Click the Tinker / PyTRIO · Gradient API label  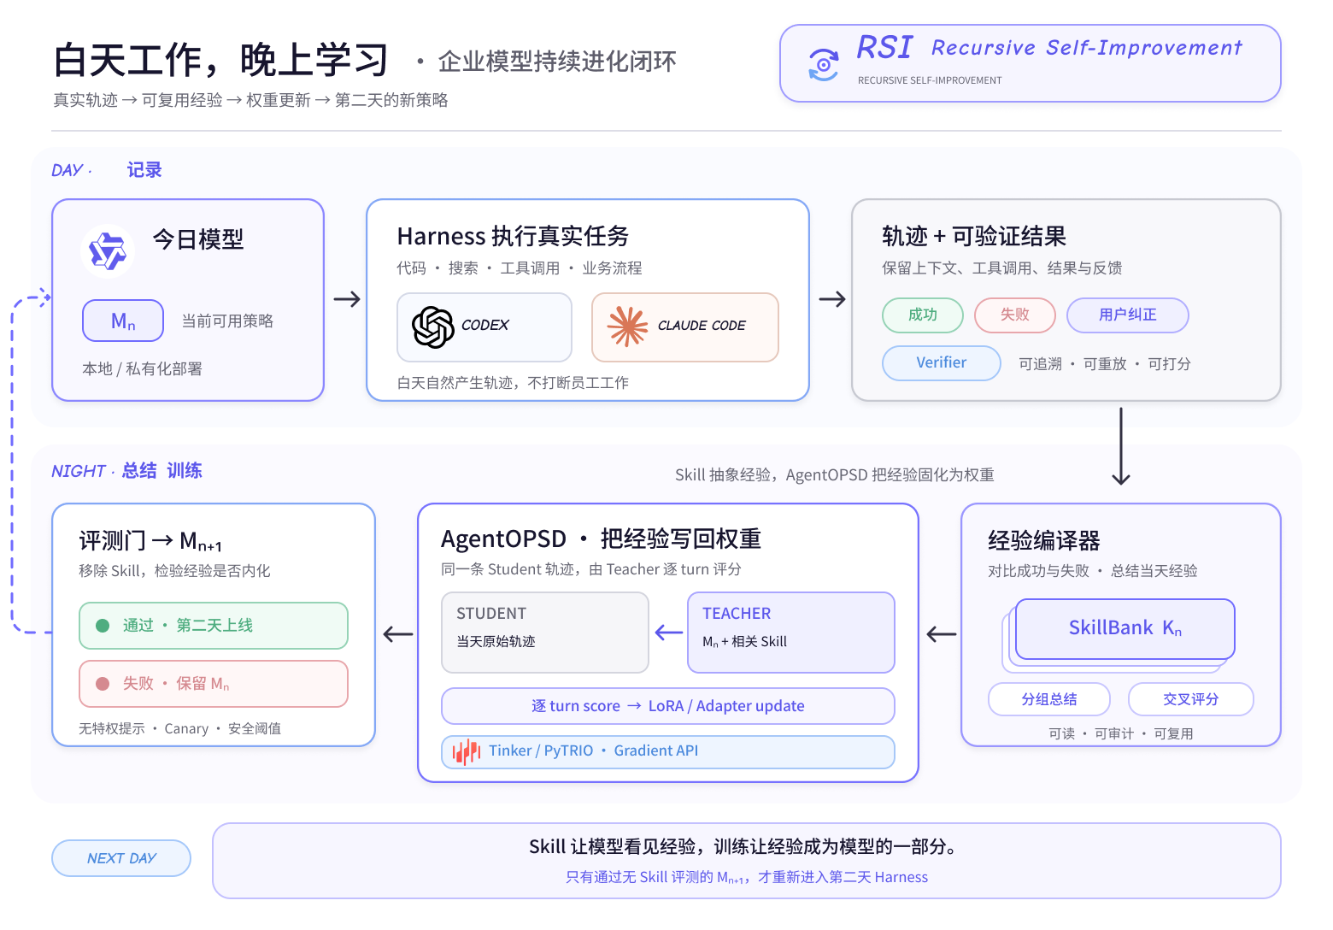pos(593,751)
